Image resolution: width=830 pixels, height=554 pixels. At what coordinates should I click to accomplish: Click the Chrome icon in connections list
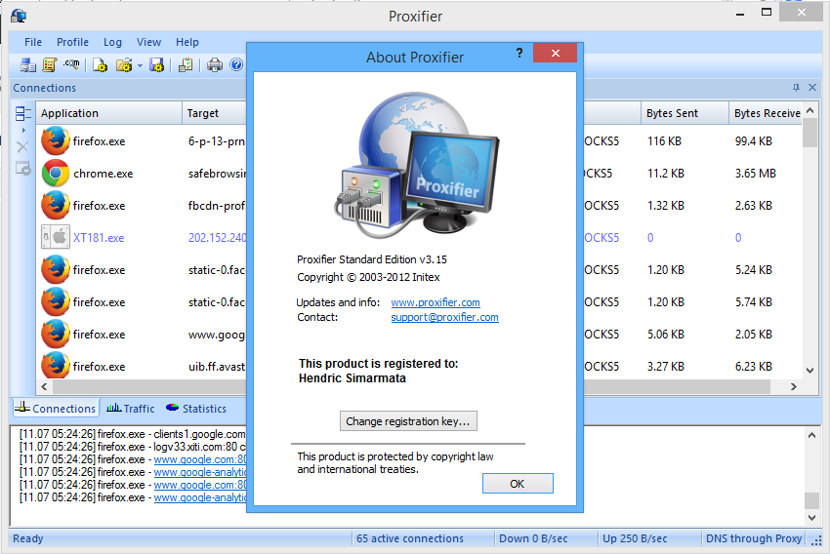pos(56,173)
